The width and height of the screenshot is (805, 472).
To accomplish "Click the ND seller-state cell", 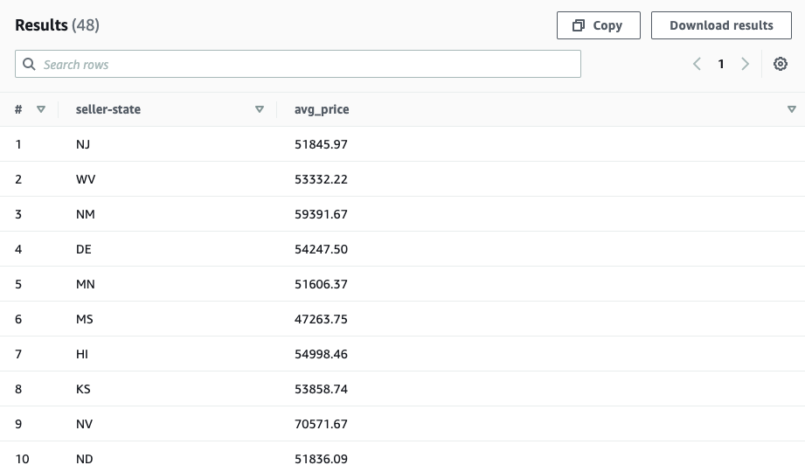I will click(x=85, y=459).
